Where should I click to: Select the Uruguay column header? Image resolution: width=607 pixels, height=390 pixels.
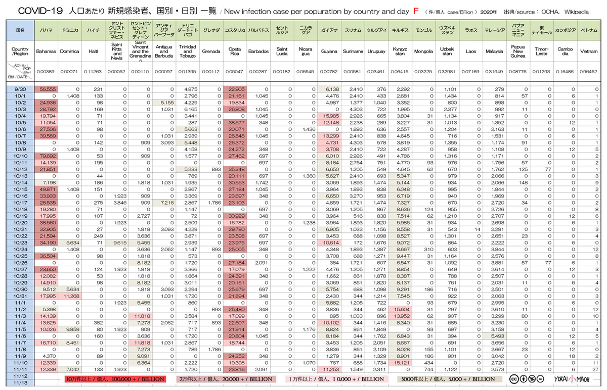point(376,52)
